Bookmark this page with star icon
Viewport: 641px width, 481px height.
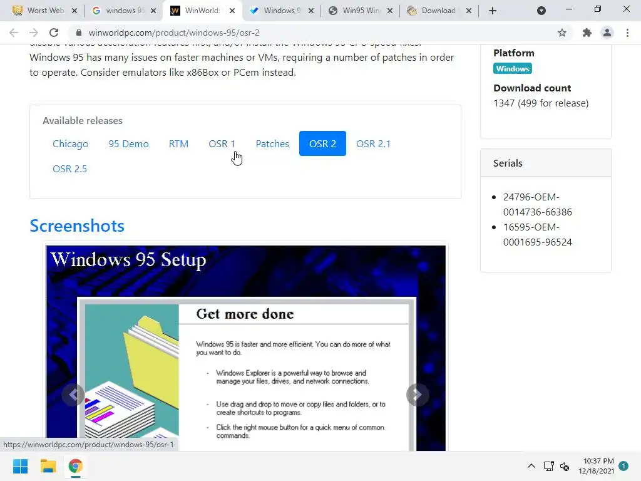point(562,33)
